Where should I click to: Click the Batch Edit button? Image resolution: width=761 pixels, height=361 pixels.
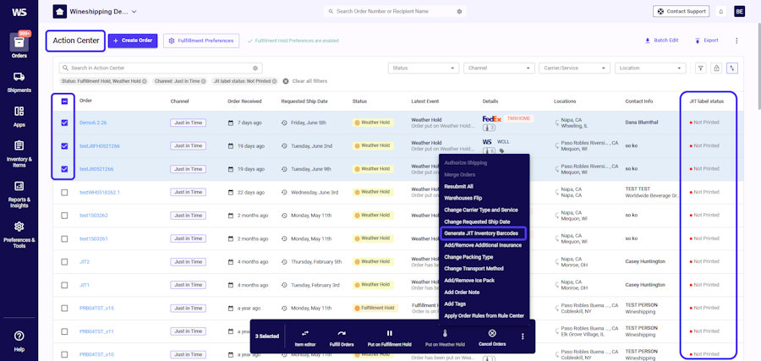point(661,41)
